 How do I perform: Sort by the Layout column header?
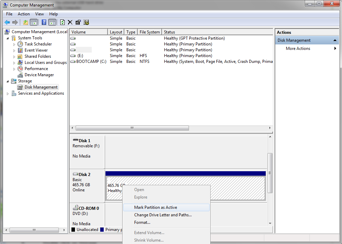pos(116,32)
